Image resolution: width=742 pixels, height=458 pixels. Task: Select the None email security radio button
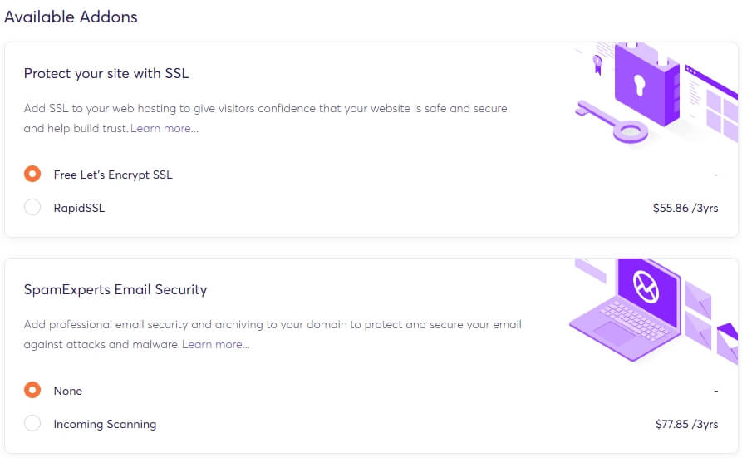pyautogui.click(x=32, y=391)
